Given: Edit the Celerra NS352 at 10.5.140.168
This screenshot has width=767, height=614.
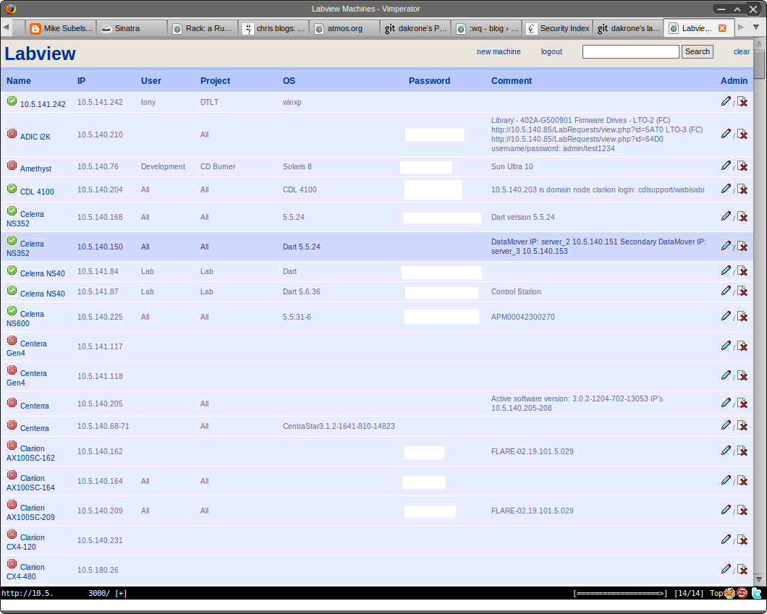Looking at the screenshot, I should [x=726, y=216].
